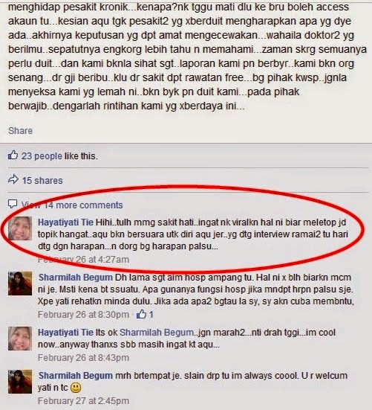This screenshot has width=372, height=410.
Task: Open the 23 people likes list
Action: click(42, 156)
